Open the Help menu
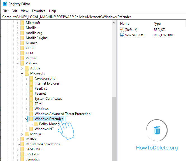Viewport: 186px width, 161px height. point(52,11)
